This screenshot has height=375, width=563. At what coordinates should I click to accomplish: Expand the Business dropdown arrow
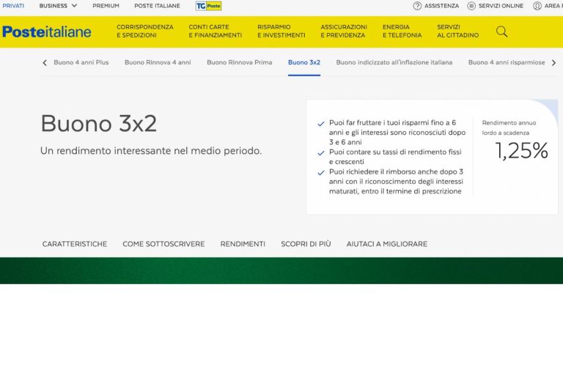(x=74, y=6)
